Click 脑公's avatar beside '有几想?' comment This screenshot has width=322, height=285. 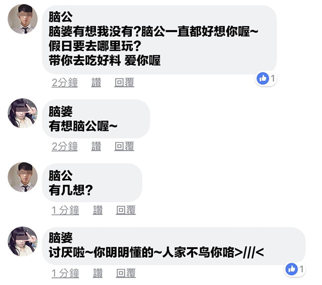click(23, 177)
